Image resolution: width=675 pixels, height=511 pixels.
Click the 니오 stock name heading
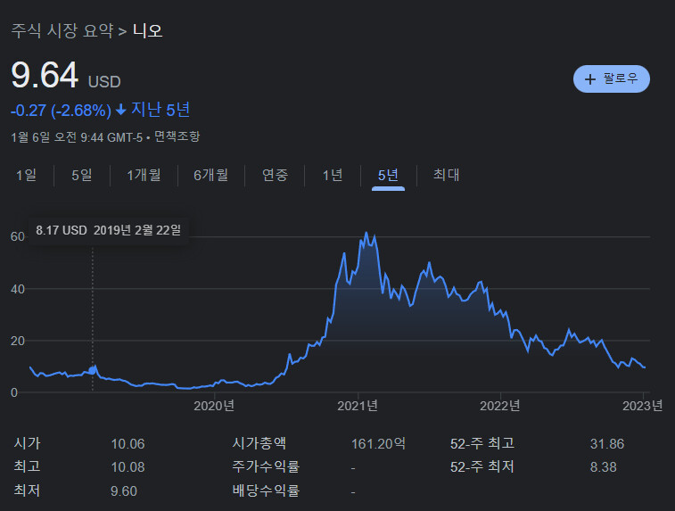coord(148,30)
